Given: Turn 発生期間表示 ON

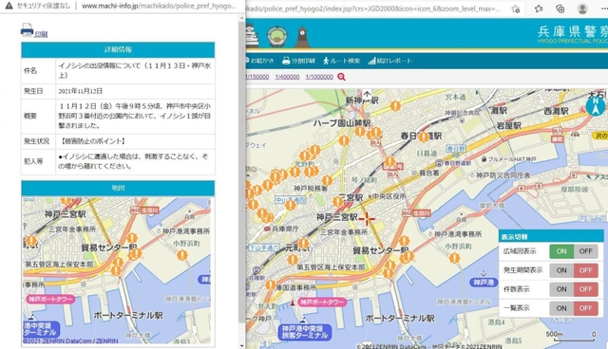Looking at the screenshot, I should point(561,270).
